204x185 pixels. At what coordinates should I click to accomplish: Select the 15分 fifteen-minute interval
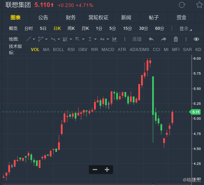pos(128,28)
